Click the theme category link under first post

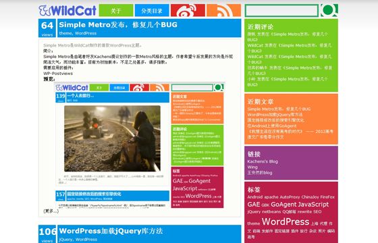tap(65, 33)
